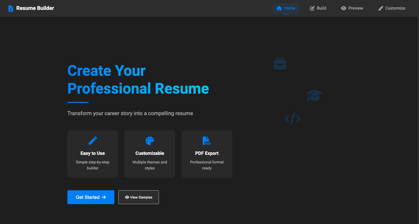Click the eye icon beside Preview
Viewport: 419px width, 224px height.
pyautogui.click(x=344, y=8)
